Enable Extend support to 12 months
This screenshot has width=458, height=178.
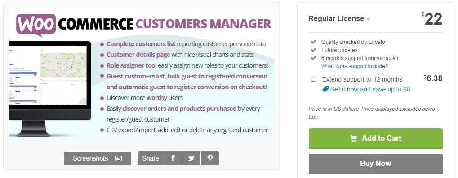point(313,79)
